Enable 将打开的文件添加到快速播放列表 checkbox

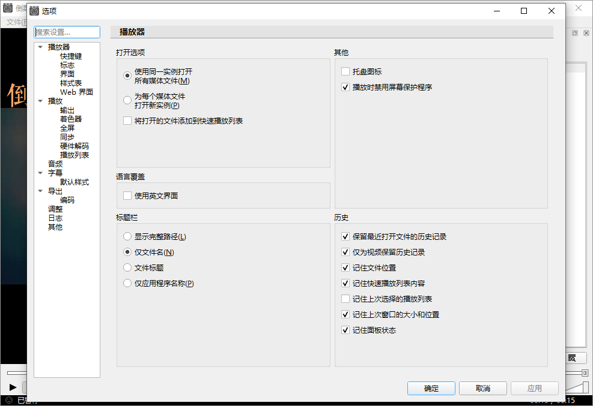(127, 121)
